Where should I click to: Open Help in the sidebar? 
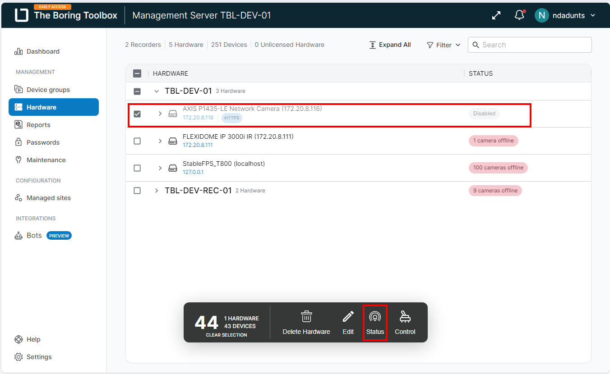pyautogui.click(x=33, y=339)
